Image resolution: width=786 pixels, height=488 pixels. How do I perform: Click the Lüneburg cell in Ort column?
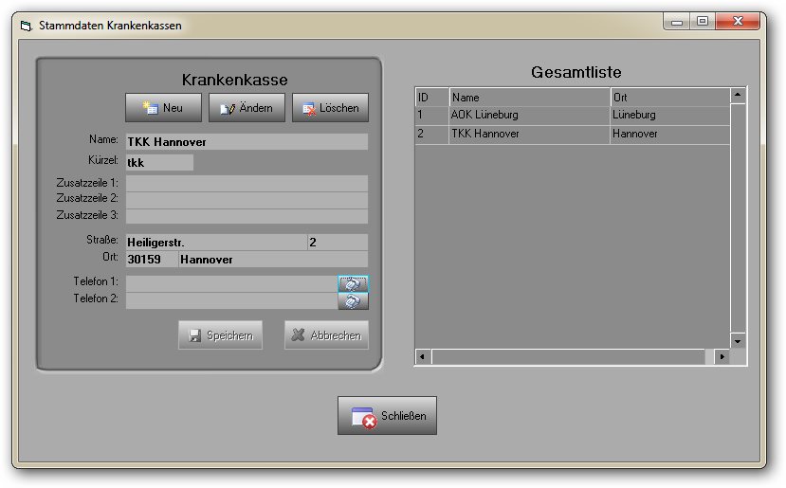click(669, 116)
